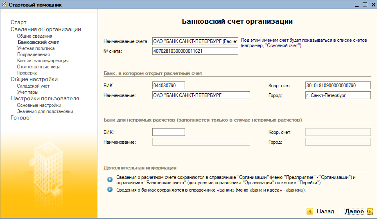Click the Далее button
The height and width of the screenshot is (219, 377).
tap(354, 211)
